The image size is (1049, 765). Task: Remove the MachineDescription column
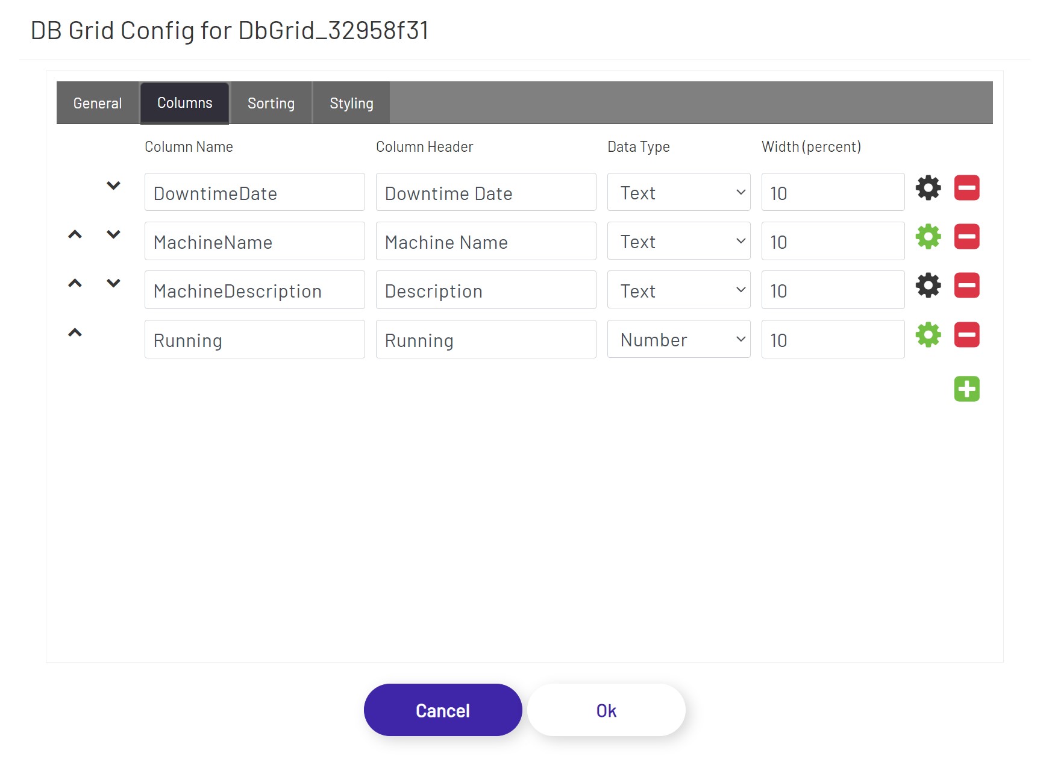(x=966, y=286)
